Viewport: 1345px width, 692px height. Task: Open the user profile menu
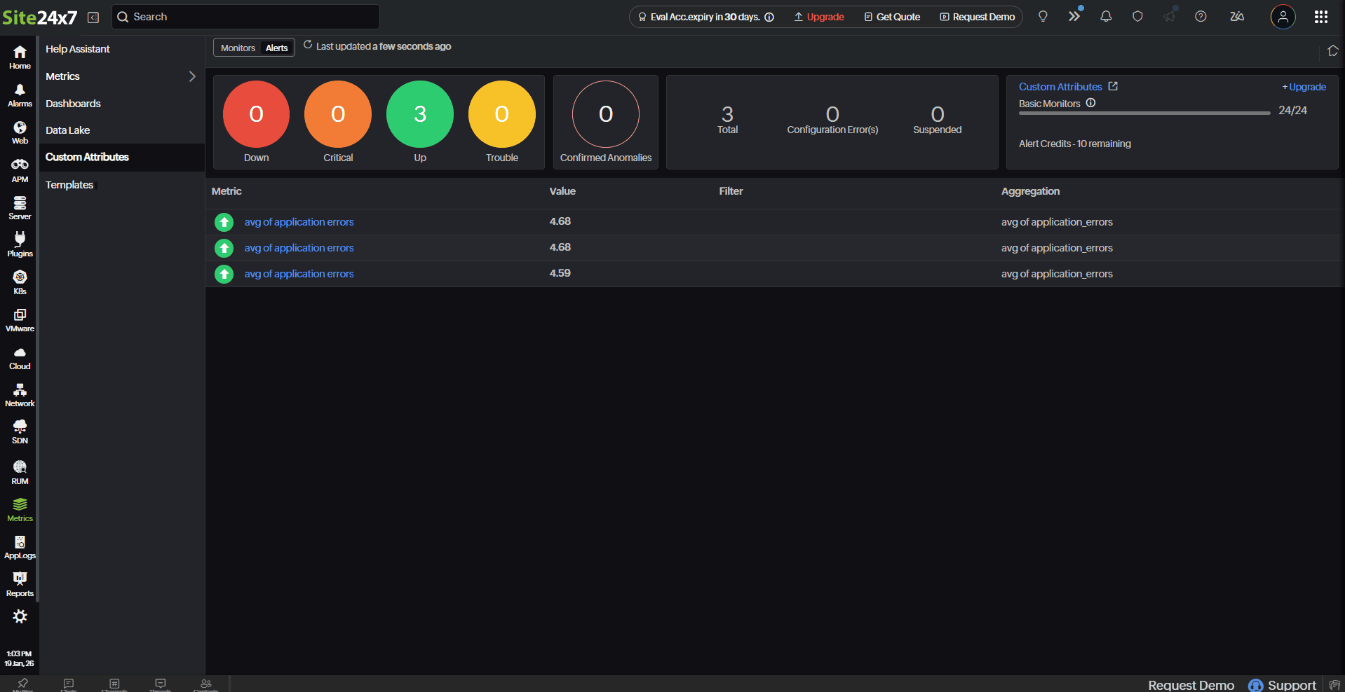(1283, 17)
